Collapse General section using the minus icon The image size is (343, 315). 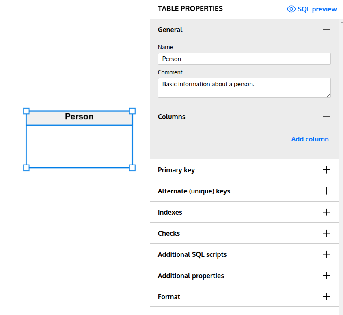[x=326, y=29]
